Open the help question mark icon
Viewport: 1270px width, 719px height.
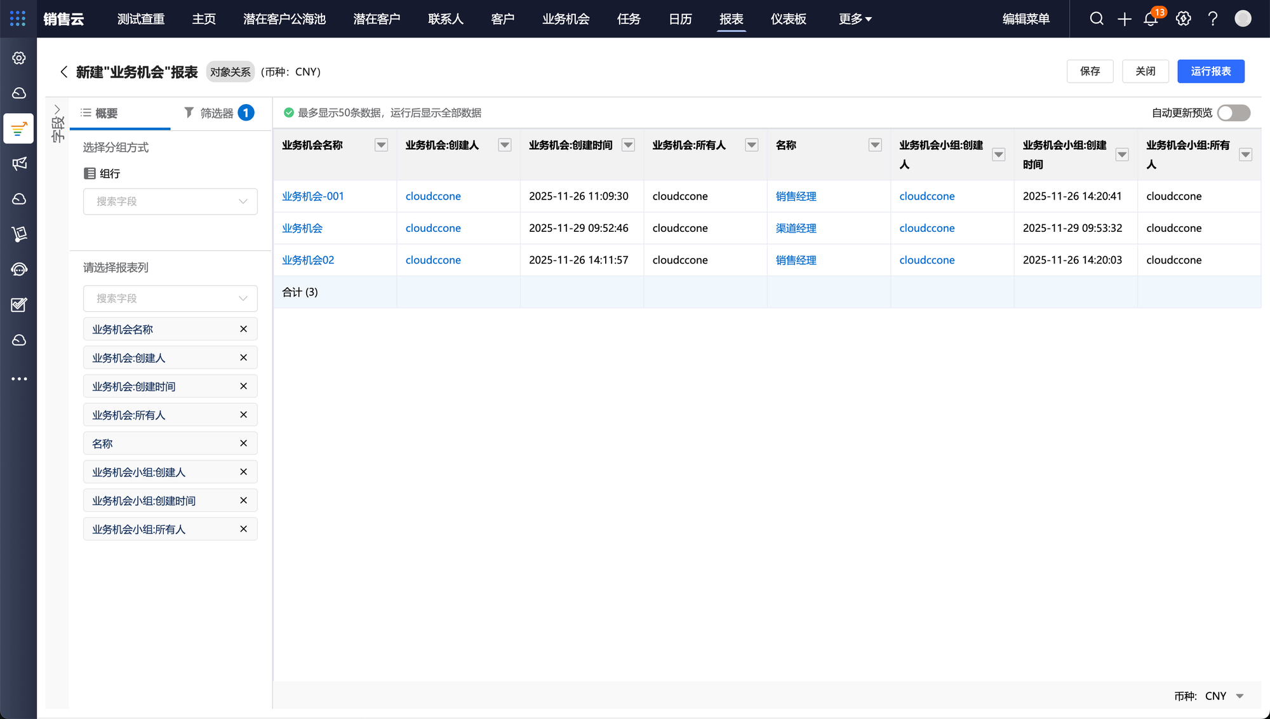(1212, 19)
